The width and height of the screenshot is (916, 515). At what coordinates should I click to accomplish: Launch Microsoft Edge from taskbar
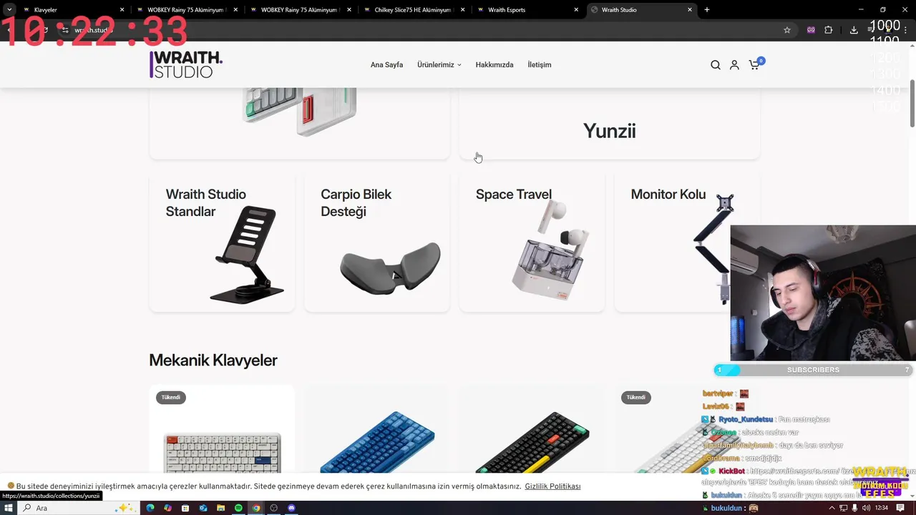coord(150,508)
